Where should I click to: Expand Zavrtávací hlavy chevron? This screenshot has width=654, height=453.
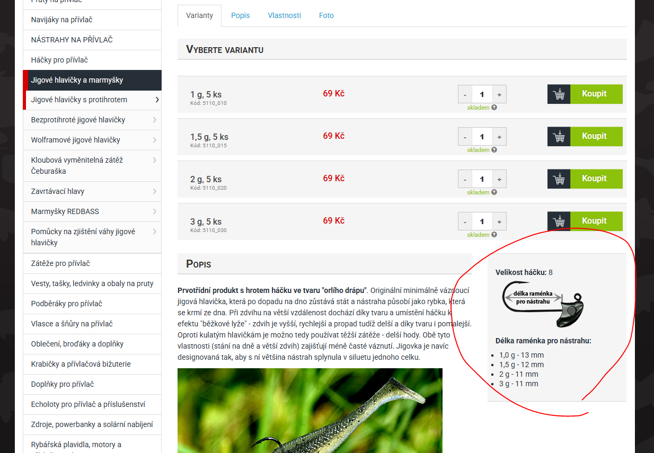click(154, 191)
